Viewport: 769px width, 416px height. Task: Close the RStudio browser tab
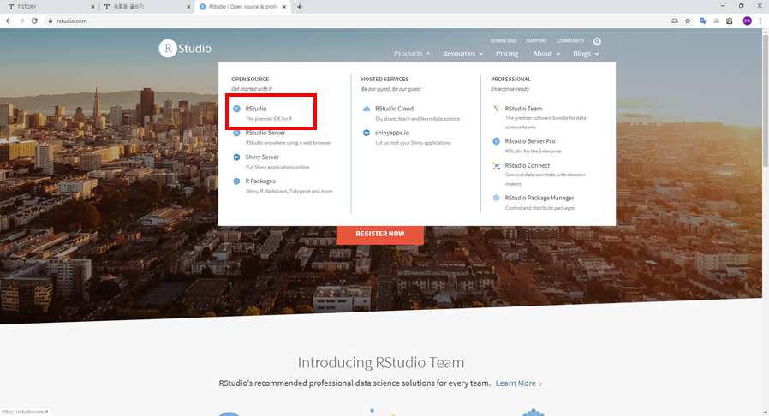284,7
